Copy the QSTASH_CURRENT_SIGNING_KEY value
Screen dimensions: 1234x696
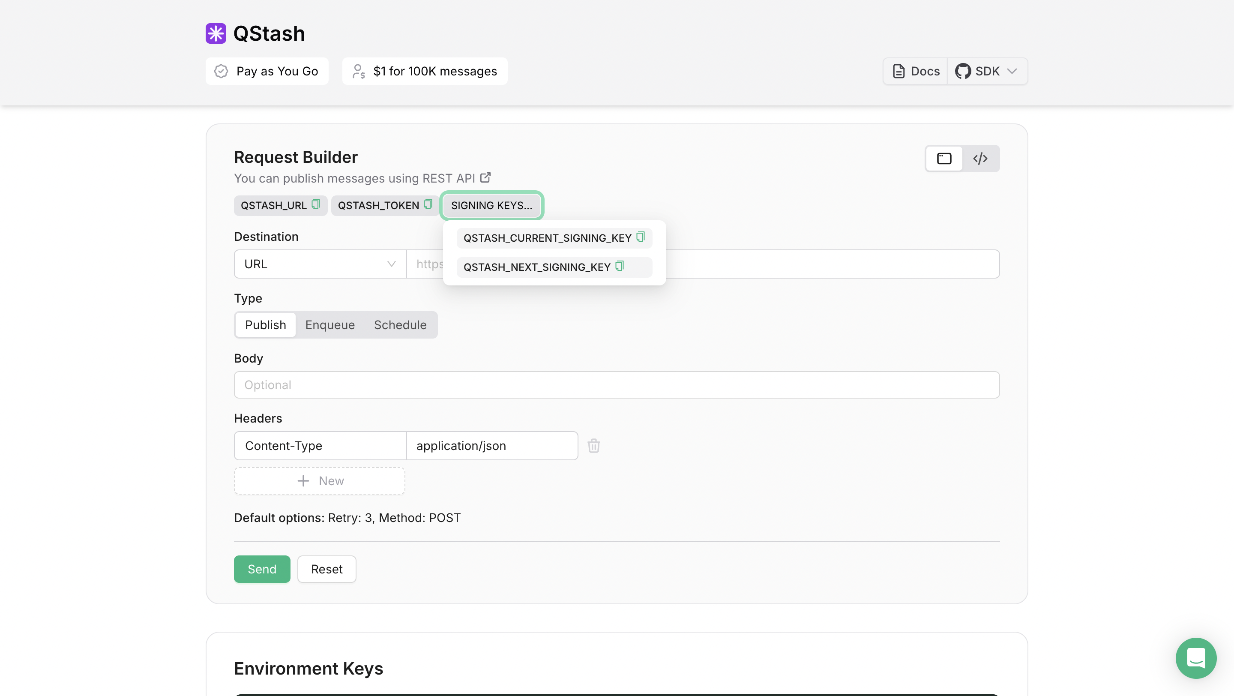pos(641,237)
